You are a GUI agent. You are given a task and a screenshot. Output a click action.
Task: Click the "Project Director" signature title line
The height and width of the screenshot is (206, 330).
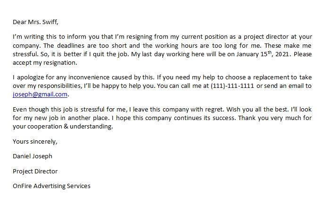[35, 171]
